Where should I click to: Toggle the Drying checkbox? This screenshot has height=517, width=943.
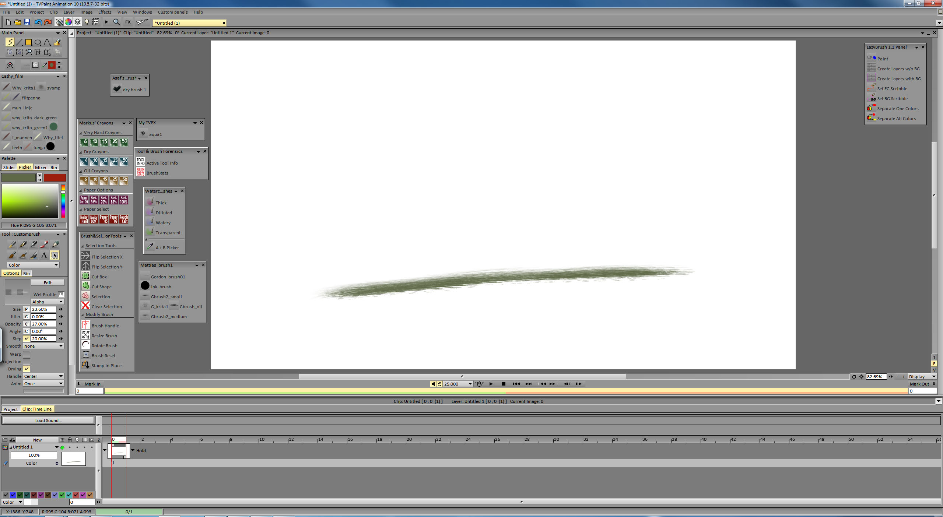pyautogui.click(x=27, y=369)
